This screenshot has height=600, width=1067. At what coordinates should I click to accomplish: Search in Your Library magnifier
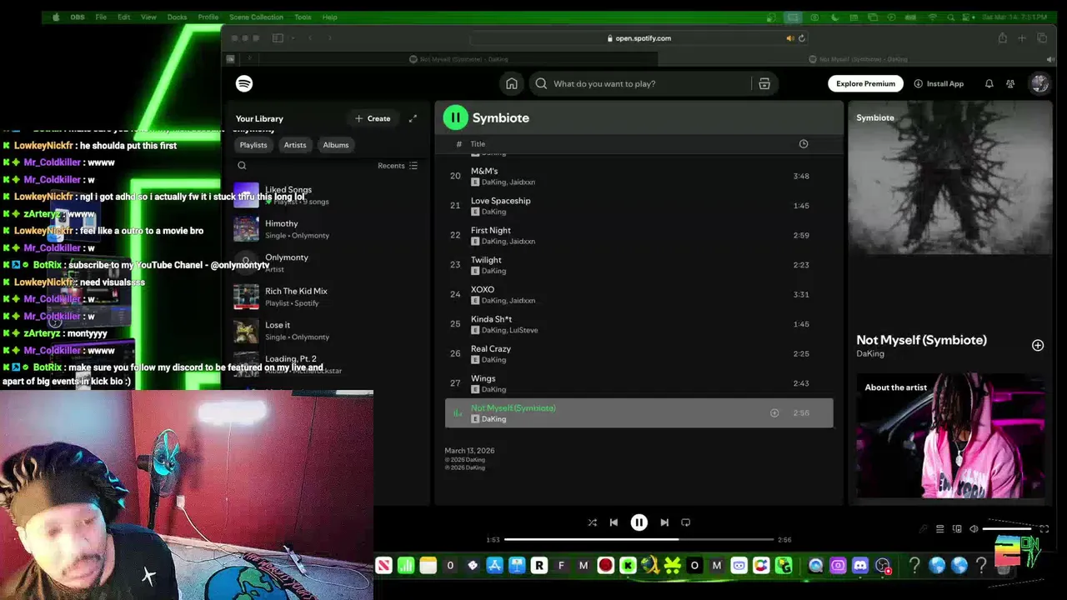tap(242, 166)
